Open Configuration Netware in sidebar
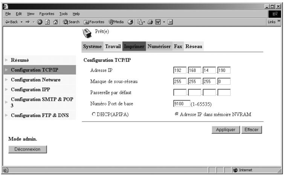 tap(36, 80)
